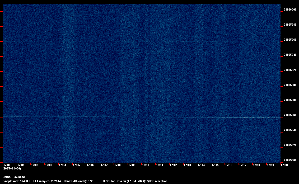Click the bright carrier trace near 21095860
The height and width of the screenshot is (184, 299).
[142, 117]
